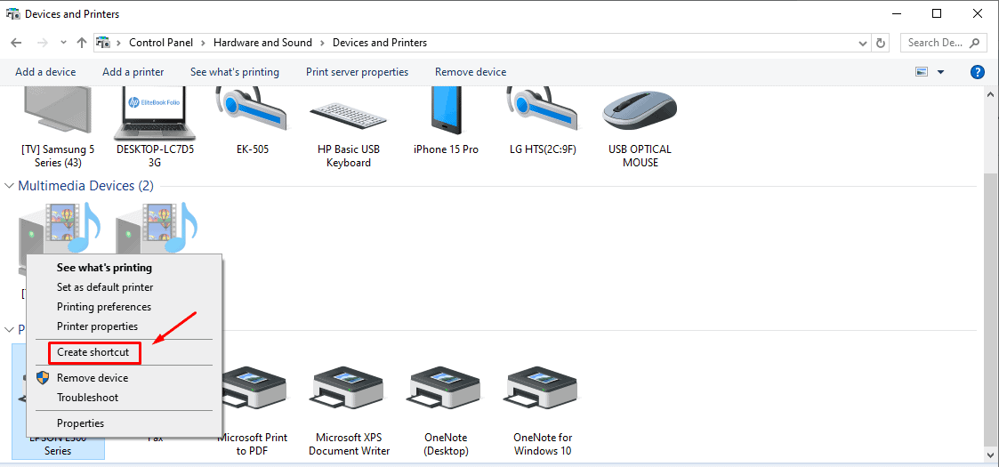Select the iPhone 15 Pro device icon
The height and width of the screenshot is (467, 999).
tap(446, 111)
